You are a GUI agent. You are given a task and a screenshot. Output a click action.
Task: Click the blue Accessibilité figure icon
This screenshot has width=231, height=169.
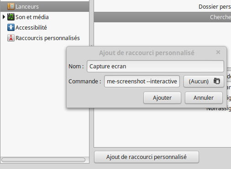(x=11, y=27)
